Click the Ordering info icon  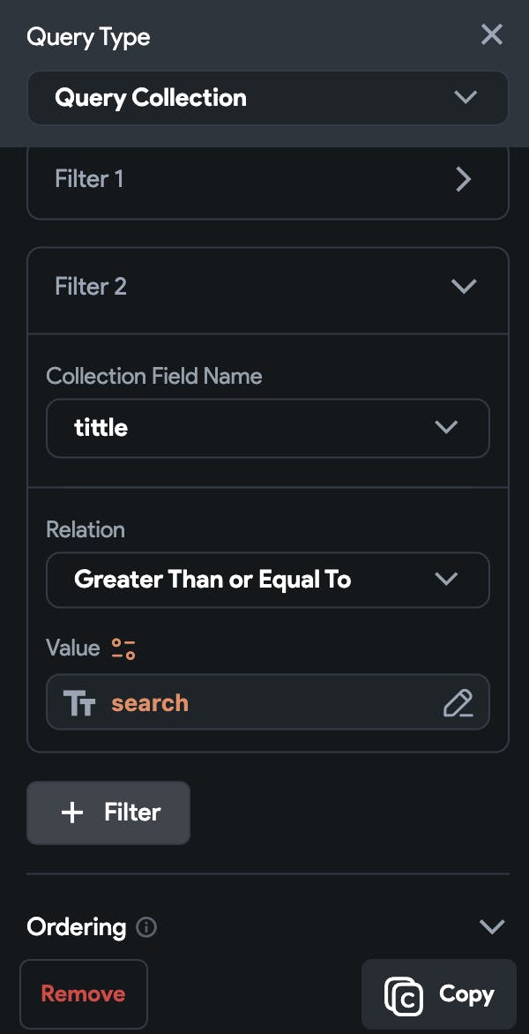coord(147,927)
